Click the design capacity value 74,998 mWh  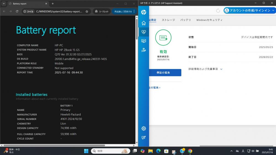[68, 128]
